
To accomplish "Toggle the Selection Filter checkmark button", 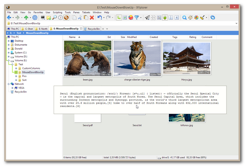I will (x=125, y=18).
